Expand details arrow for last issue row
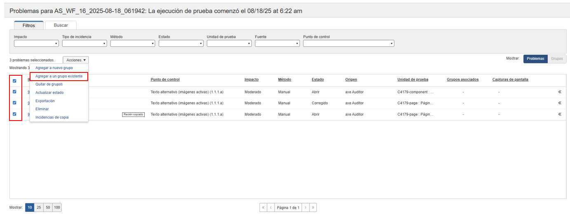The height and width of the screenshot is (214, 570). point(559,114)
